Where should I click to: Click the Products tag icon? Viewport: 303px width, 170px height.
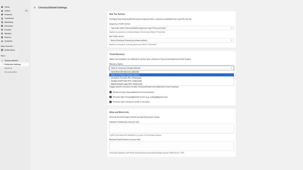coord(2,14)
